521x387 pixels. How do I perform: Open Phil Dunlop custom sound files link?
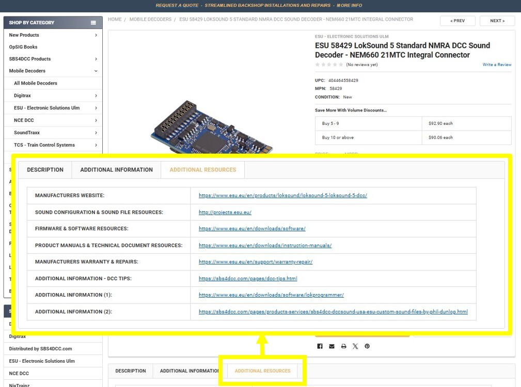click(x=333, y=312)
